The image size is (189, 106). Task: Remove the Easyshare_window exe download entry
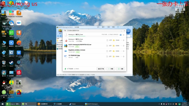(124, 51)
